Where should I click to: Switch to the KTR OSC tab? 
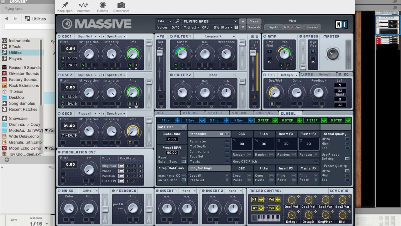coord(192,113)
